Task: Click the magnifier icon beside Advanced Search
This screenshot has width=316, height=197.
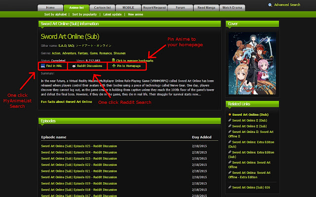Action: pos(270,5)
